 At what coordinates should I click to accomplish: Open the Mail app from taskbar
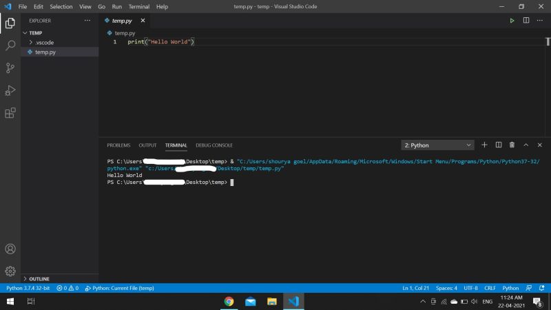[250, 301]
